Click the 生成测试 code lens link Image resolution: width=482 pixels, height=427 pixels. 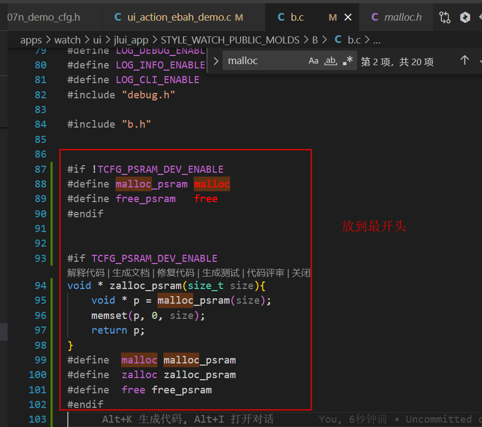[x=221, y=273]
